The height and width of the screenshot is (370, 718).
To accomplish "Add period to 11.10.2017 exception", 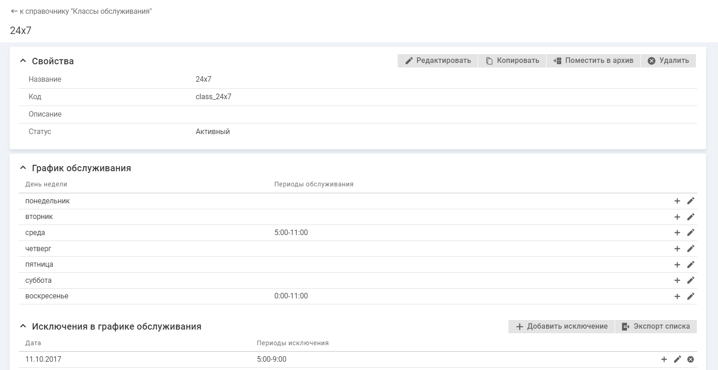I will (x=664, y=359).
